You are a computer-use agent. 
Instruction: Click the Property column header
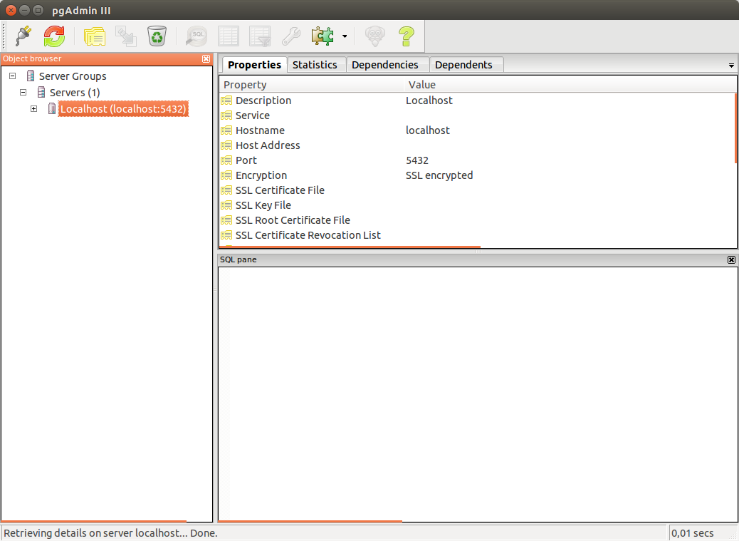[311, 85]
